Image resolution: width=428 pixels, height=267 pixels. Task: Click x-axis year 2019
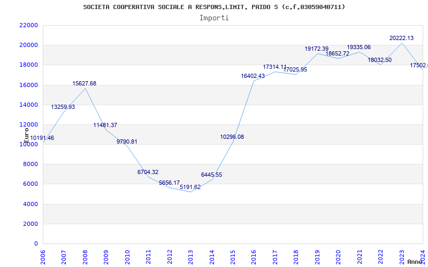(x=317, y=257)
